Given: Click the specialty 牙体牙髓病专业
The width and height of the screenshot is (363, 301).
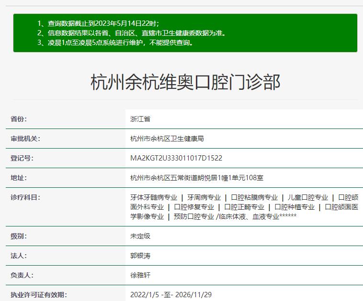Looking at the screenshot, I should 154,197.
